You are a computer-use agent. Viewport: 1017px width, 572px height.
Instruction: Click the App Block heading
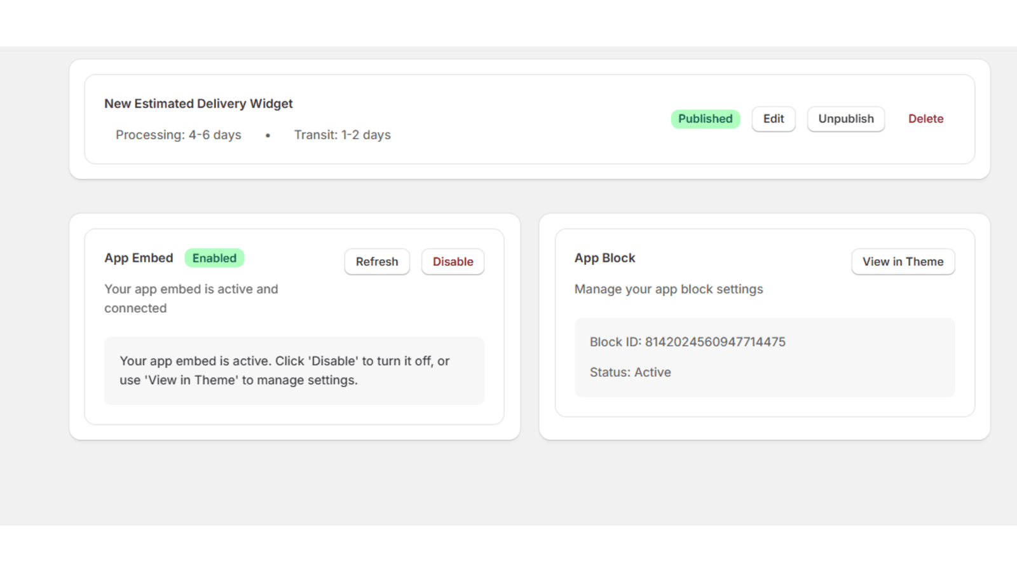coord(604,258)
